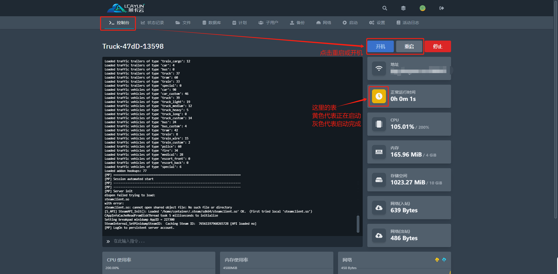Open the 数据库 tab
The height and width of the screenshot is (274, 558).
pos(212,23)
